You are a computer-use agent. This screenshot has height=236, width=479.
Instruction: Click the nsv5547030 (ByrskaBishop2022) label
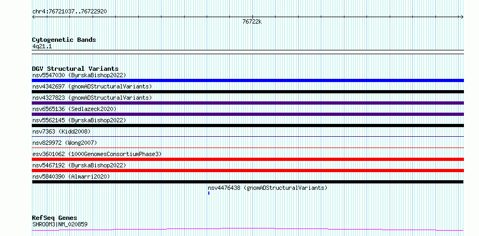tap(79, 75)
